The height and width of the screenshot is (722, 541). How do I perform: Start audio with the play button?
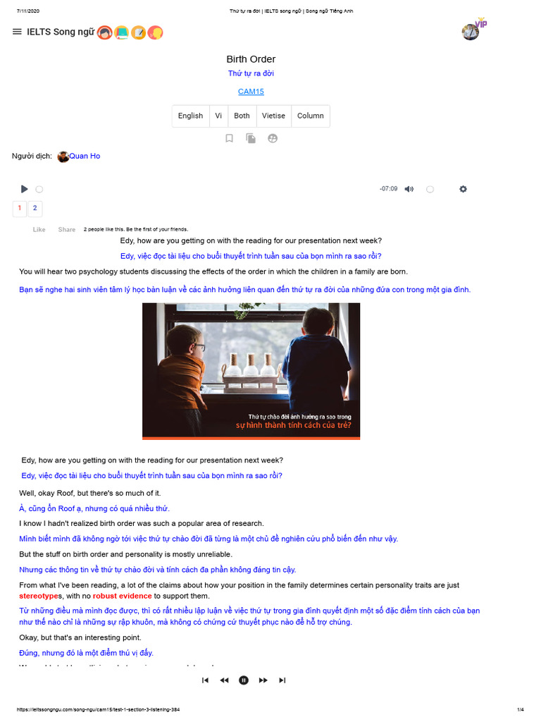point(25,189)
